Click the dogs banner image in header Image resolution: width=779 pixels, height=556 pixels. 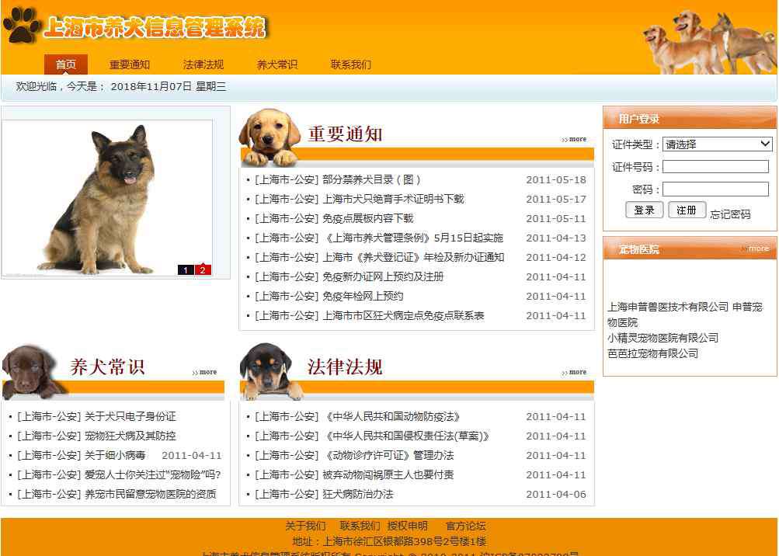pyautogui.click(x=709, y=42)
